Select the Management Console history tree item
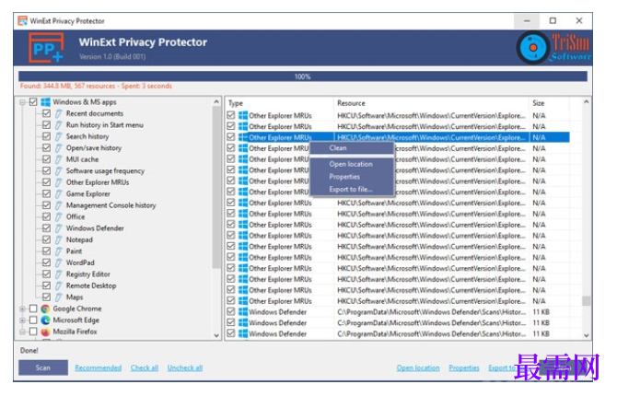Image resolution: width=617 pixels, height=396 pixels. [111, 205]
